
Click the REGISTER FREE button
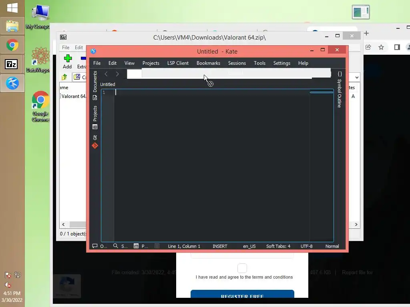point(242,294)
